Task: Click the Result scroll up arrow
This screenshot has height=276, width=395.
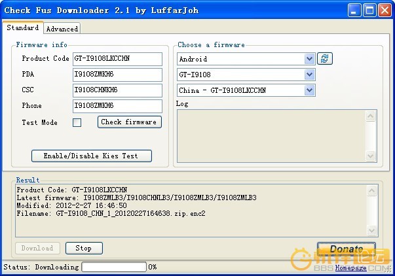Action: [372, 190]
